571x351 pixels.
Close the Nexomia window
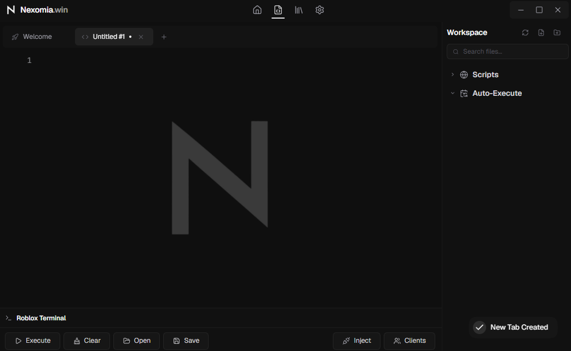click(x=557, y=10)
